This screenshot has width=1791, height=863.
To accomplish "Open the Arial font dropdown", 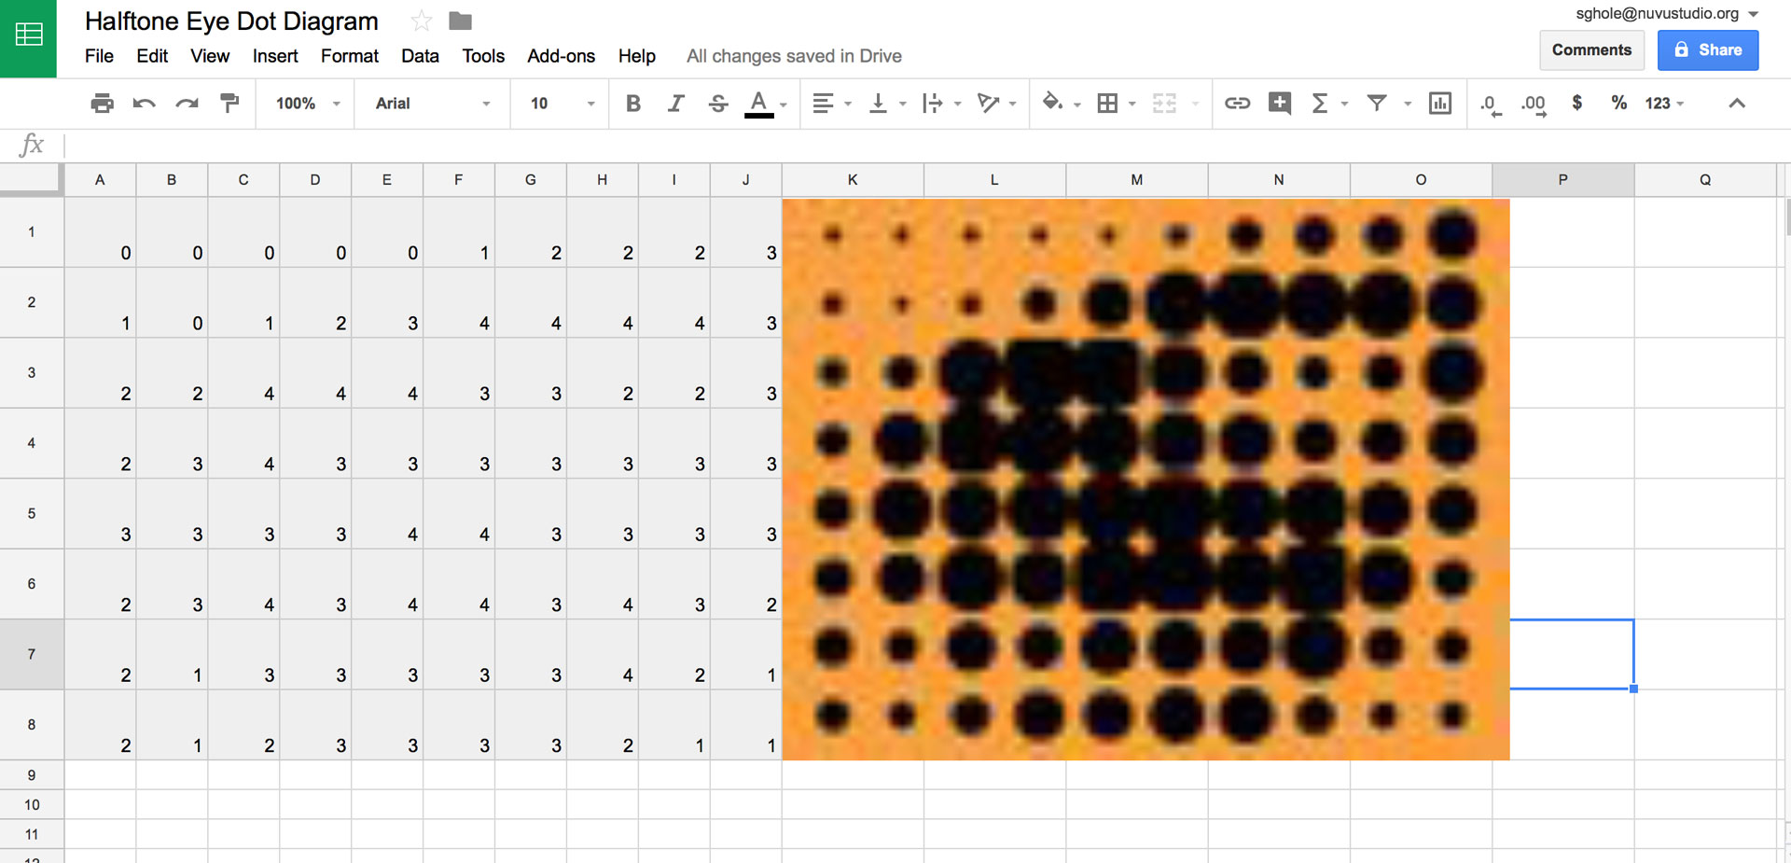I will pyautogui.click(x=432, y=104).
